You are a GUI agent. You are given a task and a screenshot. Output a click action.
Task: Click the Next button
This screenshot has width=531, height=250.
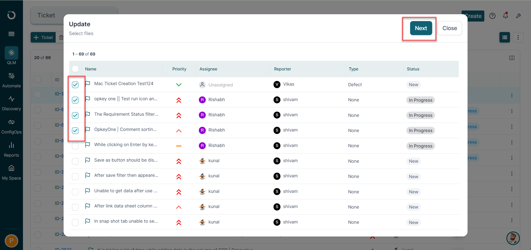click(421, 28)
